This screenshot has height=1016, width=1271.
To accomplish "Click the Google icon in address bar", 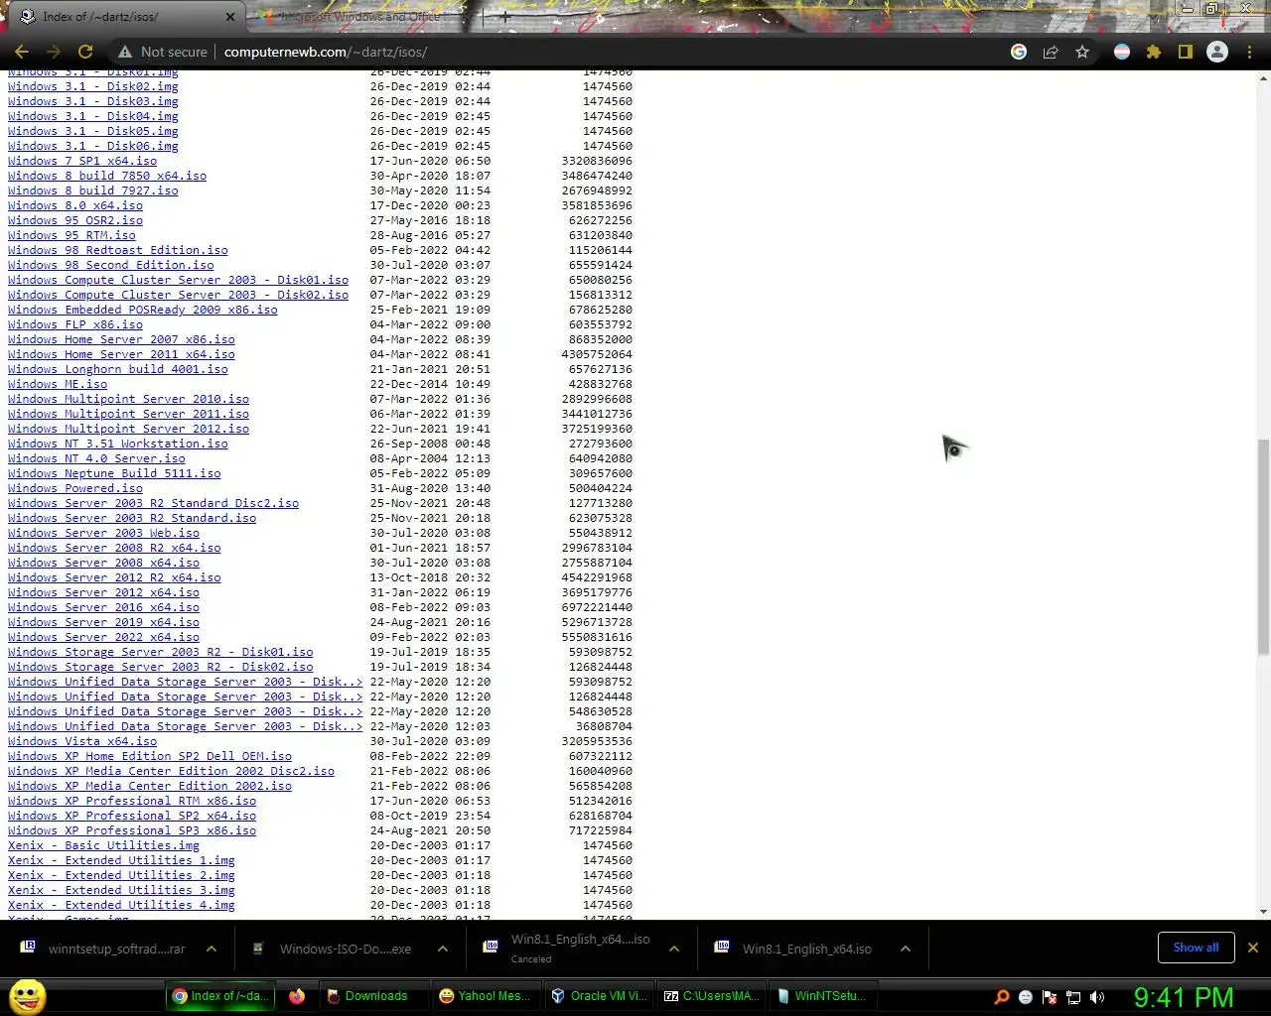I will point(1019,52).
